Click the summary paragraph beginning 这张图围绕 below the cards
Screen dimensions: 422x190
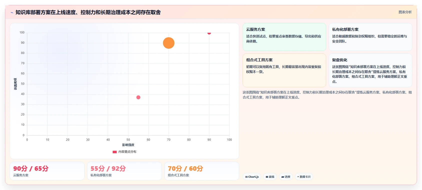click(327, 95)
